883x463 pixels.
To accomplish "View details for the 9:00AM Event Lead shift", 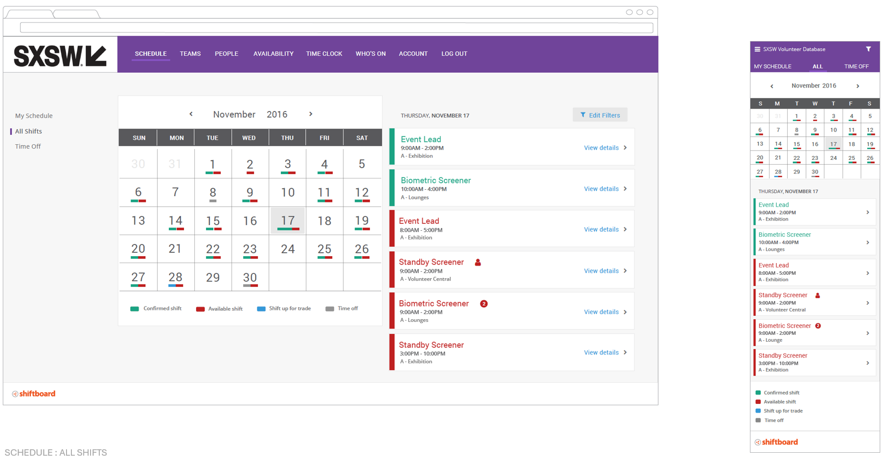I will (x=605, y=148).
